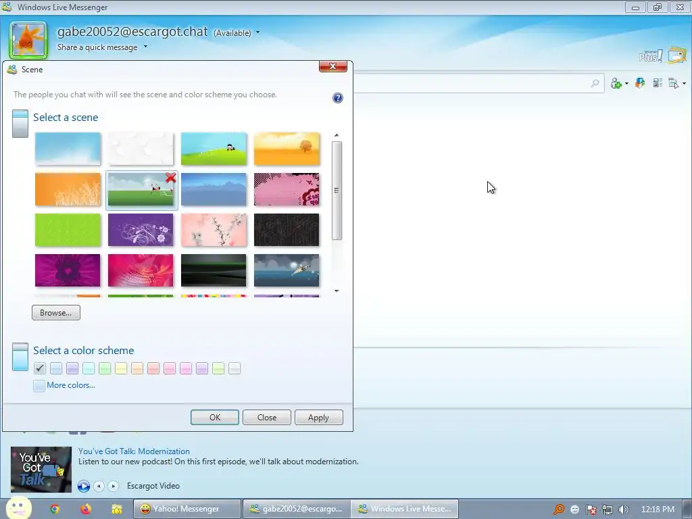Select the orange grass silhouette scene
This screenshot has width=692, height=519.
(68, 189)
